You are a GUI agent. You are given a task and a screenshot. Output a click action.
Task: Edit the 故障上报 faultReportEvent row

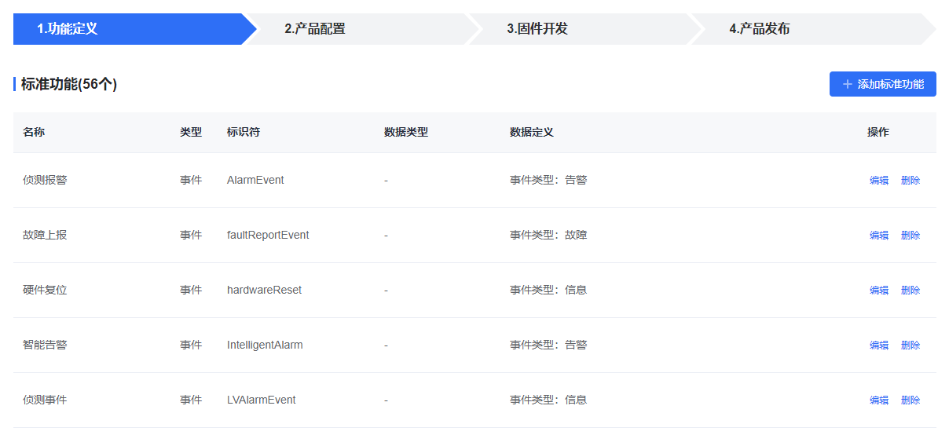coord(879,235)
